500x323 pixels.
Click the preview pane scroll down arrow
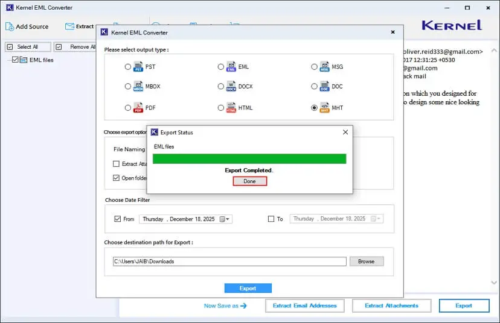(x=494, y=282)
